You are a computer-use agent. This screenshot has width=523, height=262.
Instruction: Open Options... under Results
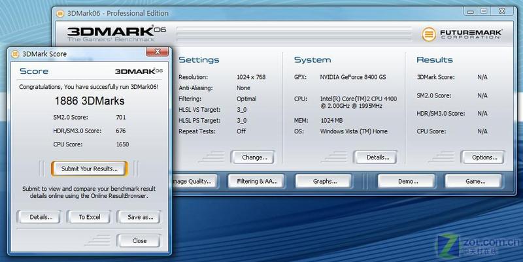[483, 157]
